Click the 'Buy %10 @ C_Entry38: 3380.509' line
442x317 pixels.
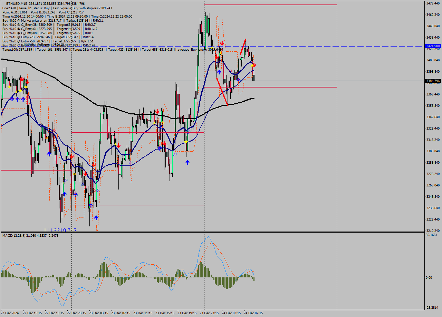[x=50, y=24]
